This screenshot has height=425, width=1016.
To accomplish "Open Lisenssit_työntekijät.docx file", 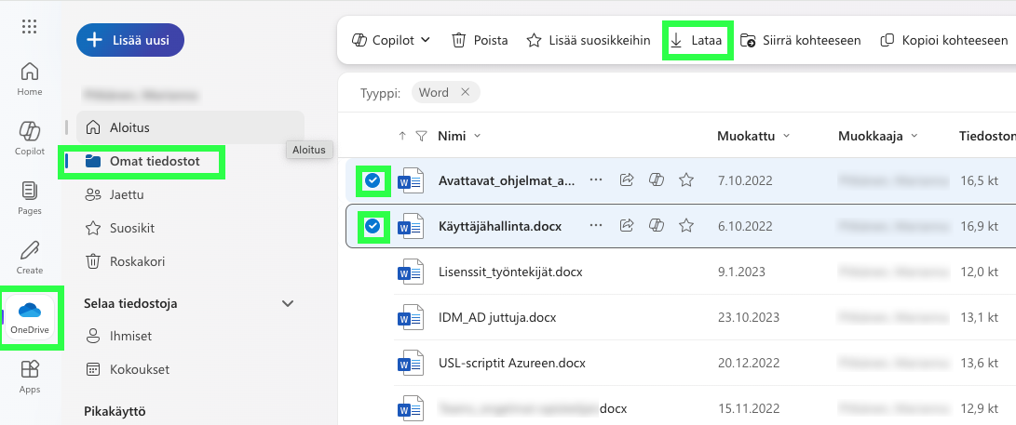I will tap(510, 272).
